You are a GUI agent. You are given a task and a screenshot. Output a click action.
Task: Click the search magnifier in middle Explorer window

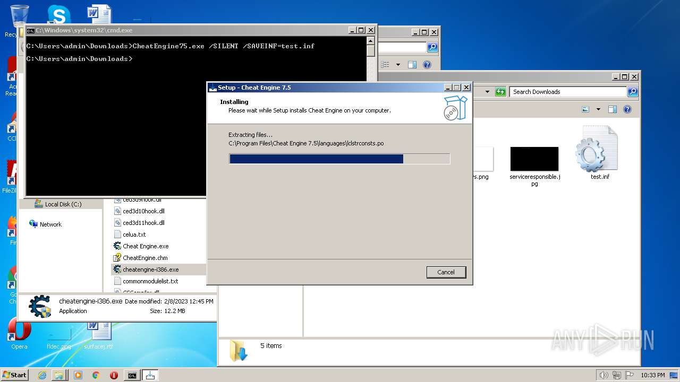[432, 47]
